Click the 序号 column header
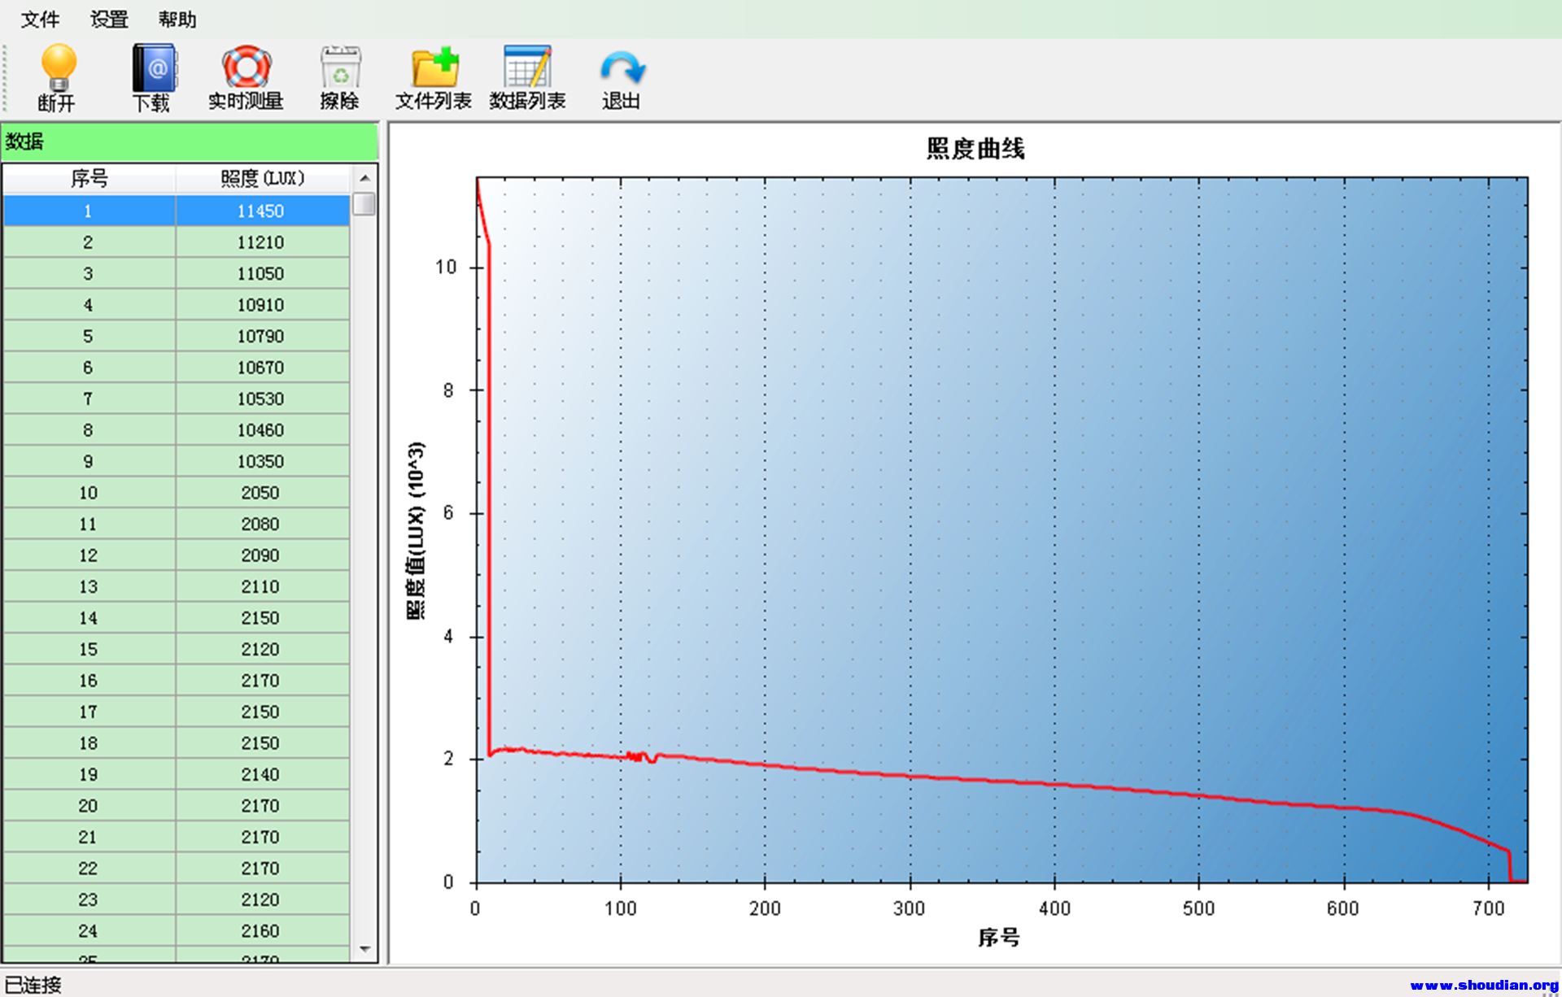1562x997 pixels. click(89, 178)
